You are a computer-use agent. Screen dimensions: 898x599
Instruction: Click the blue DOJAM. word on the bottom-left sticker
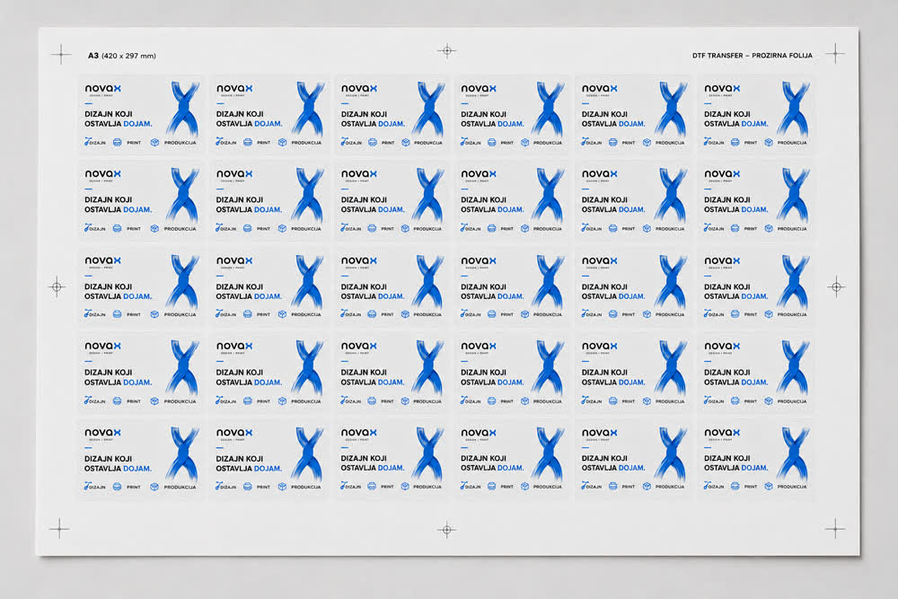click(x=137, y=469)
